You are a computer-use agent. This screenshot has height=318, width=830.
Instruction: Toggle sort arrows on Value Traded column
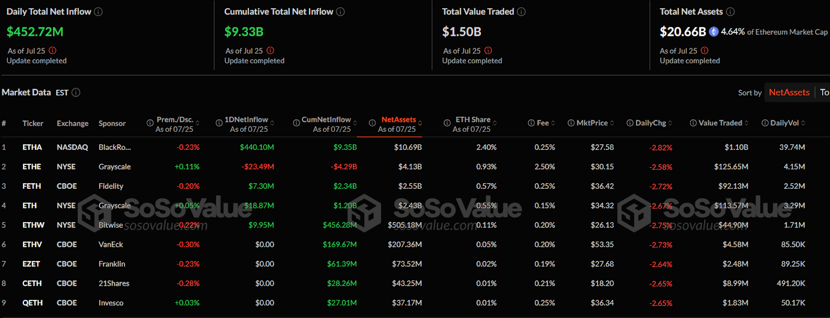pyautogui.click(x=746, y=123)
